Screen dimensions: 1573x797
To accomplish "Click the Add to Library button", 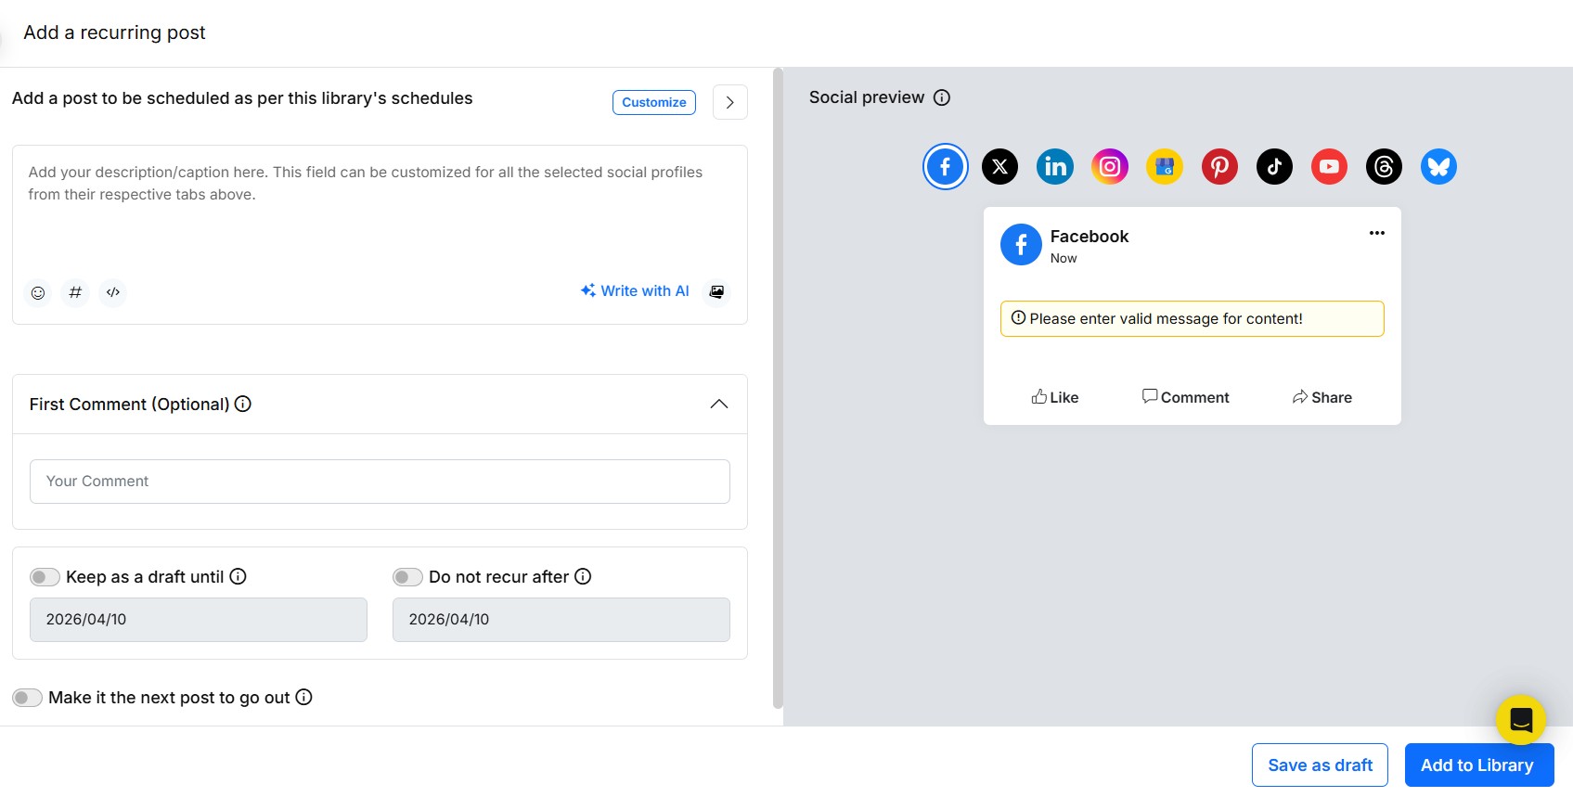I will click(x=1477, y=765).
